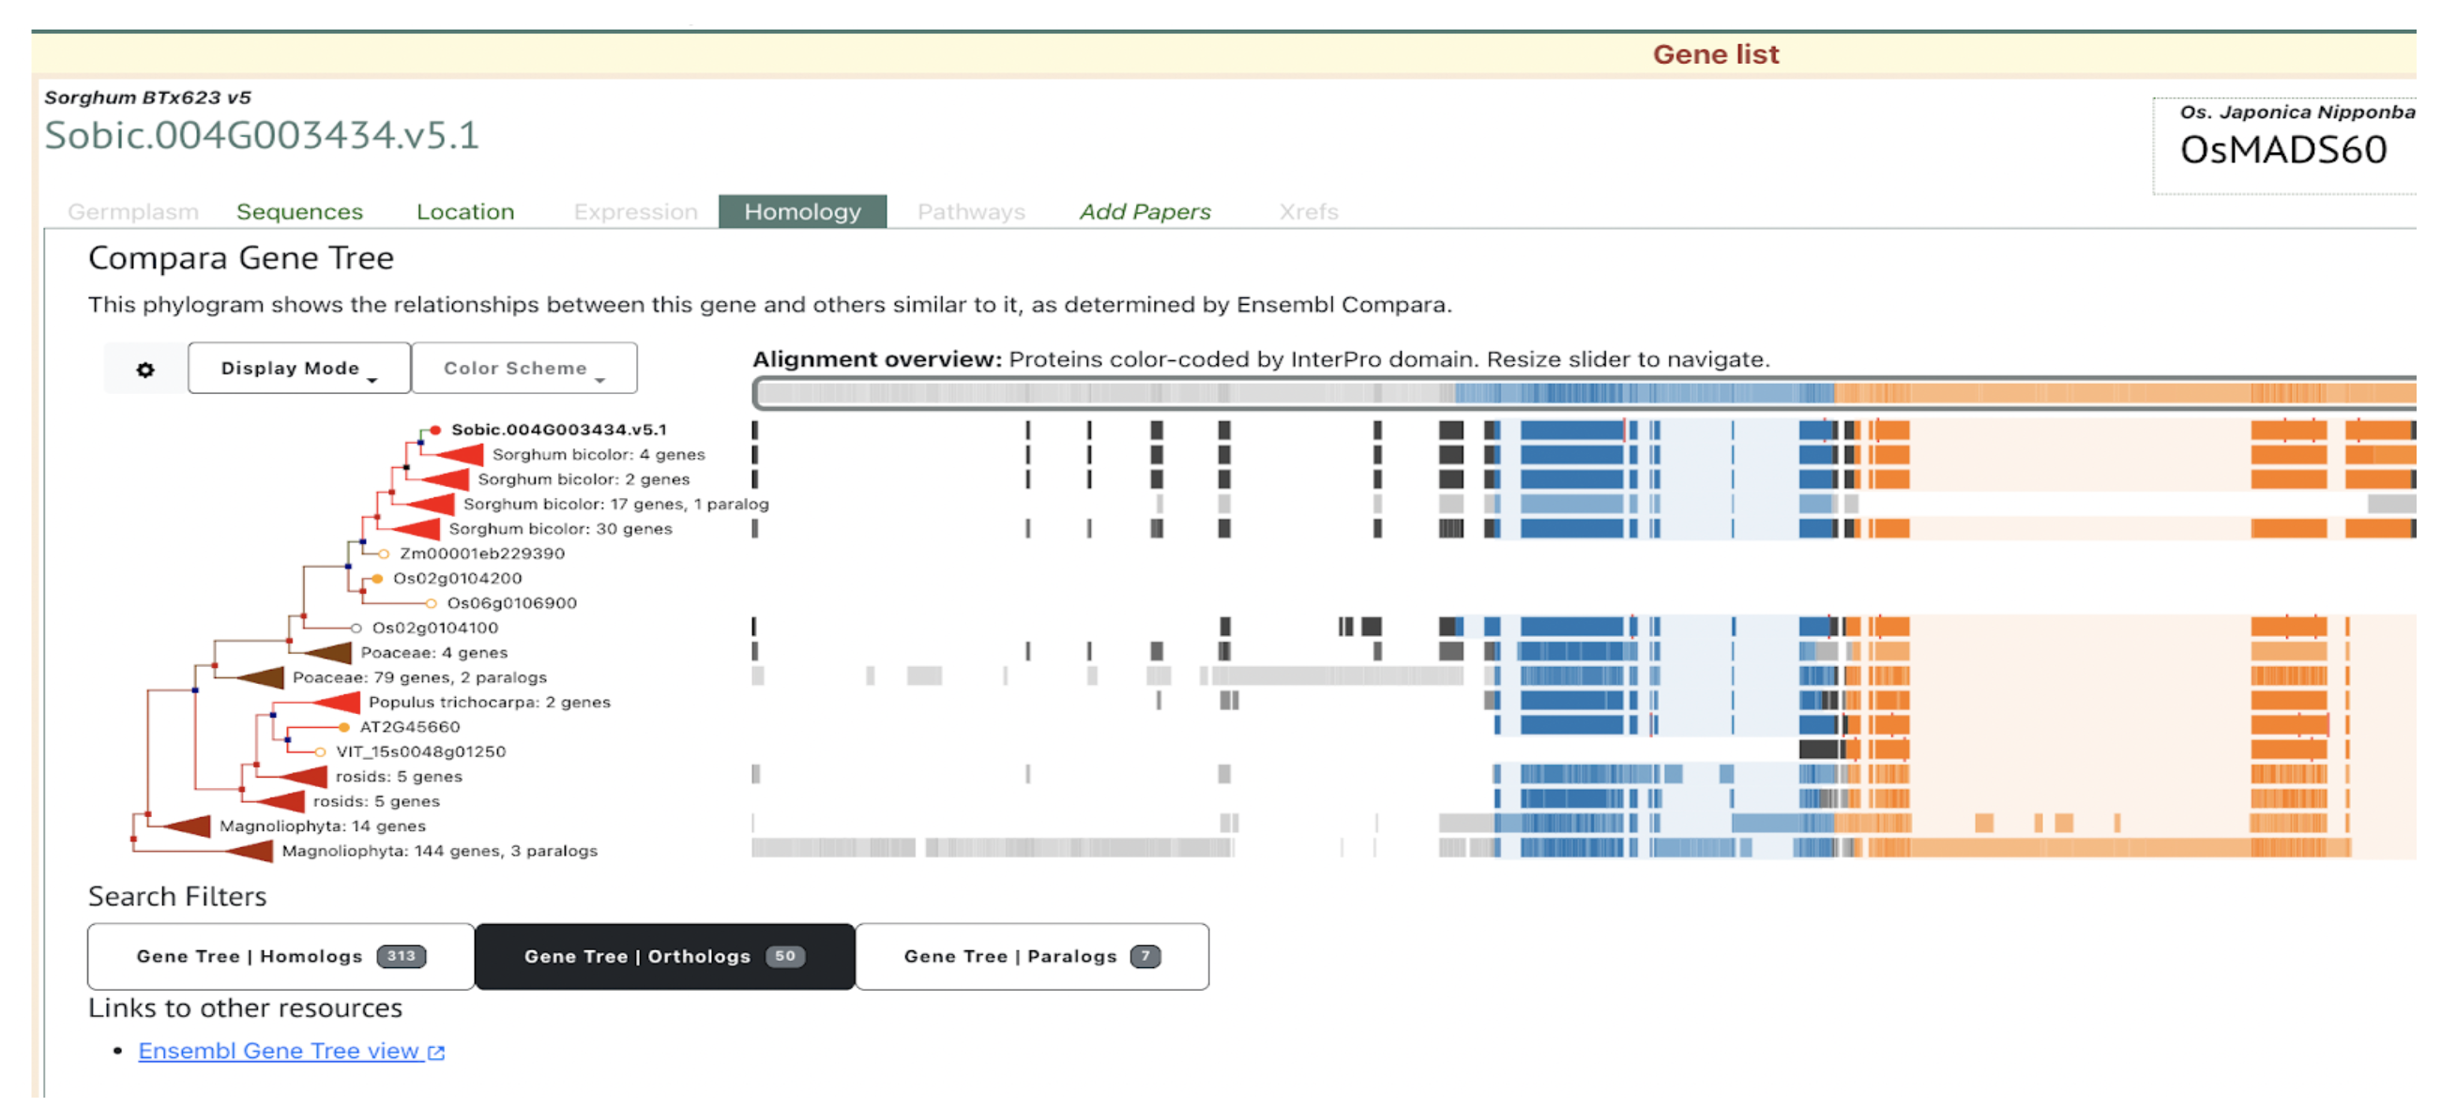Click the Os. Japonica Nipponbare label
The image size is (2441, 1107).
tap(2297, 112)
